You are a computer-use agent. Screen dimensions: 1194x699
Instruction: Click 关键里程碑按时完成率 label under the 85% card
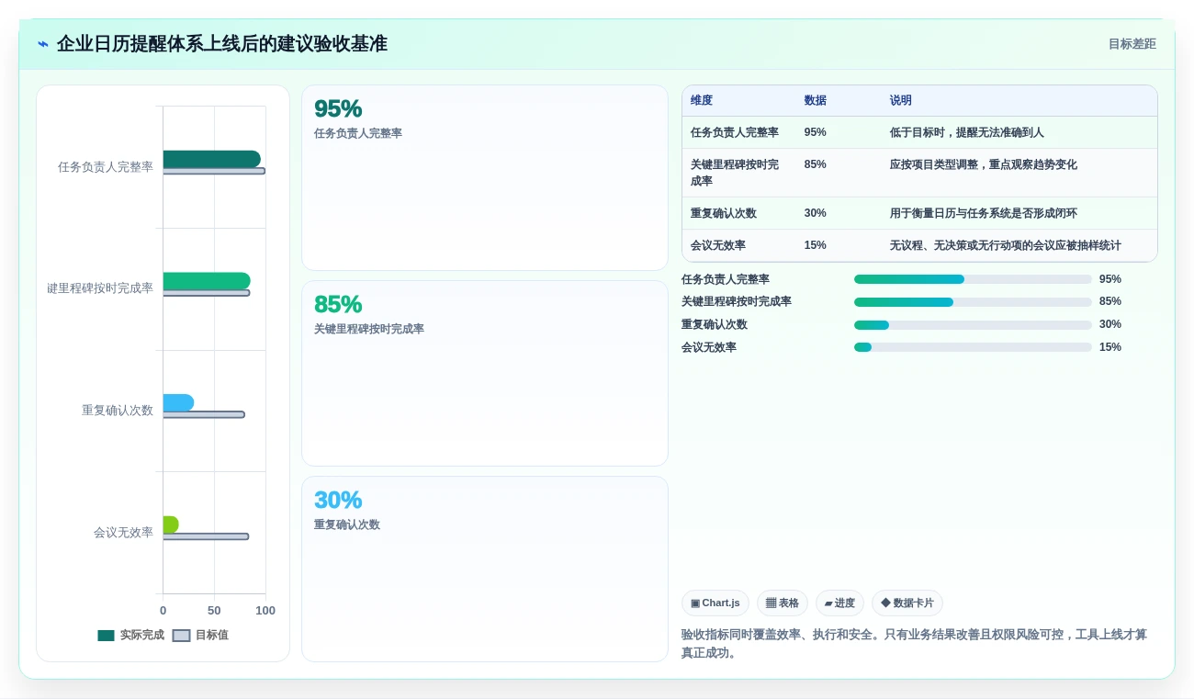coord(369,329)
